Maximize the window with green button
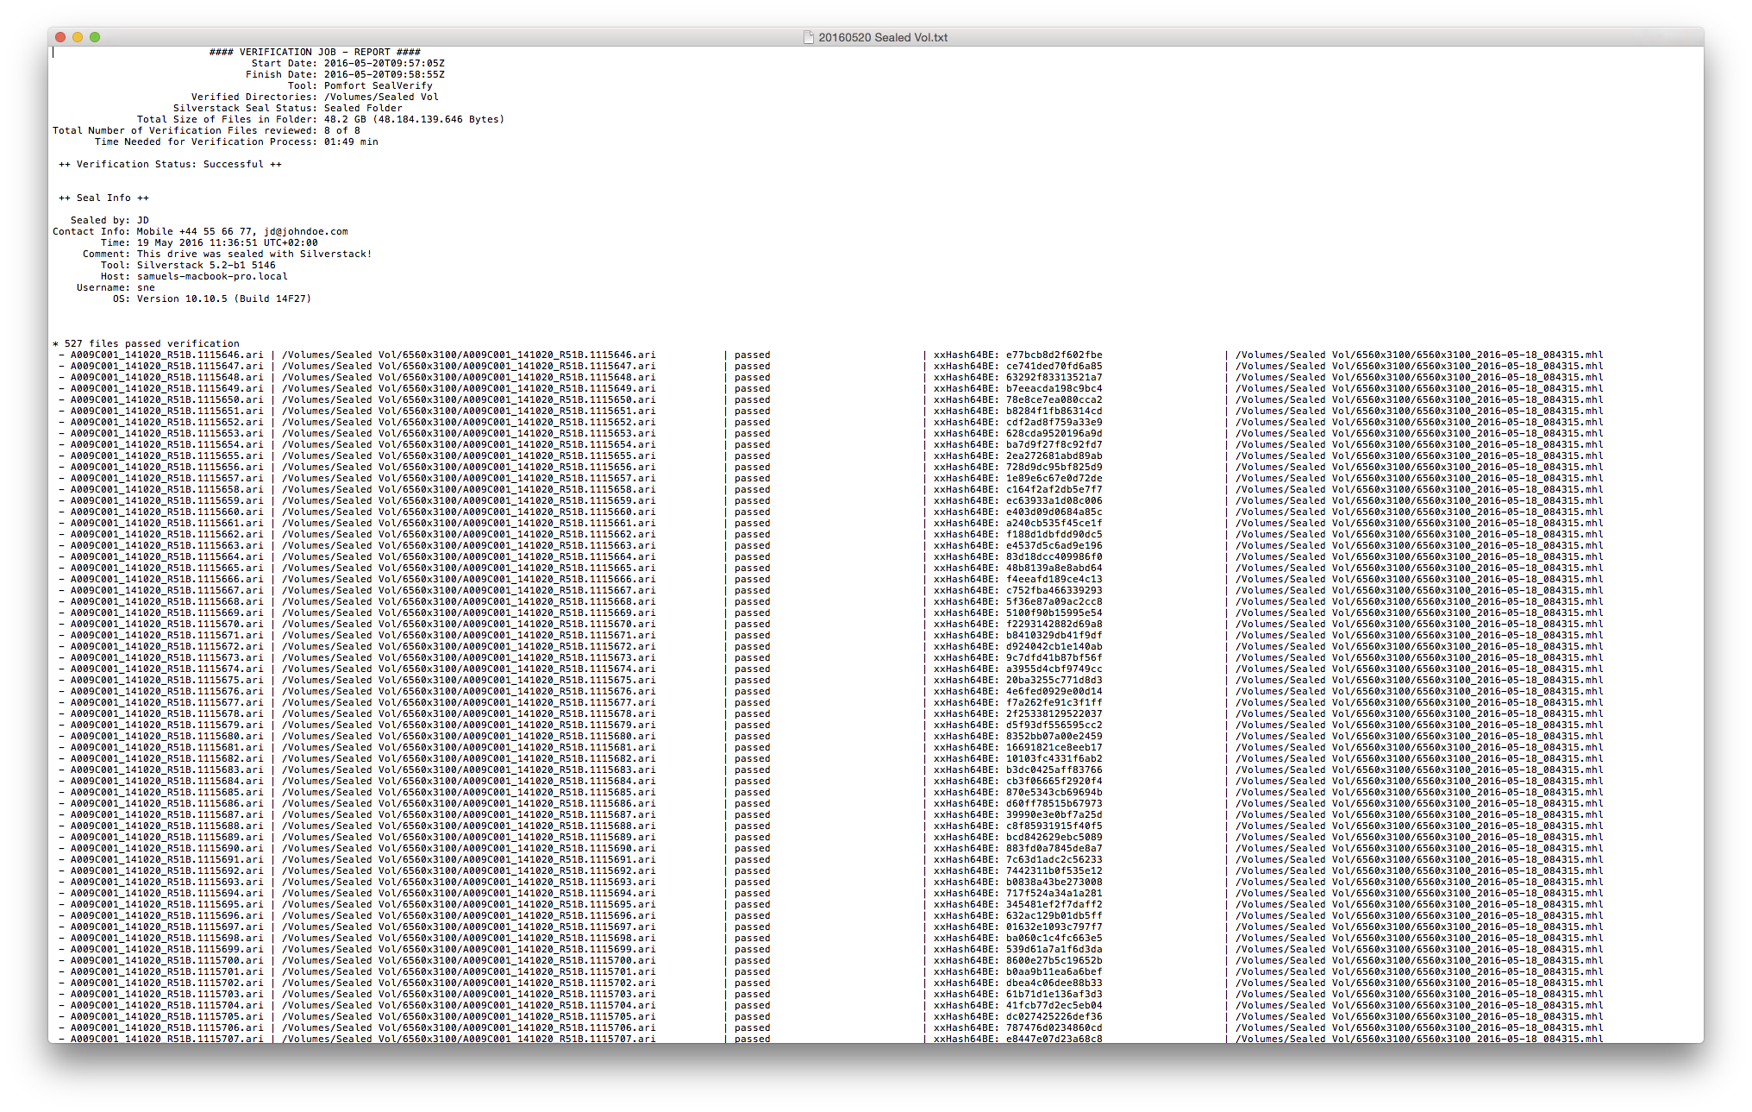 pos(95,37)
